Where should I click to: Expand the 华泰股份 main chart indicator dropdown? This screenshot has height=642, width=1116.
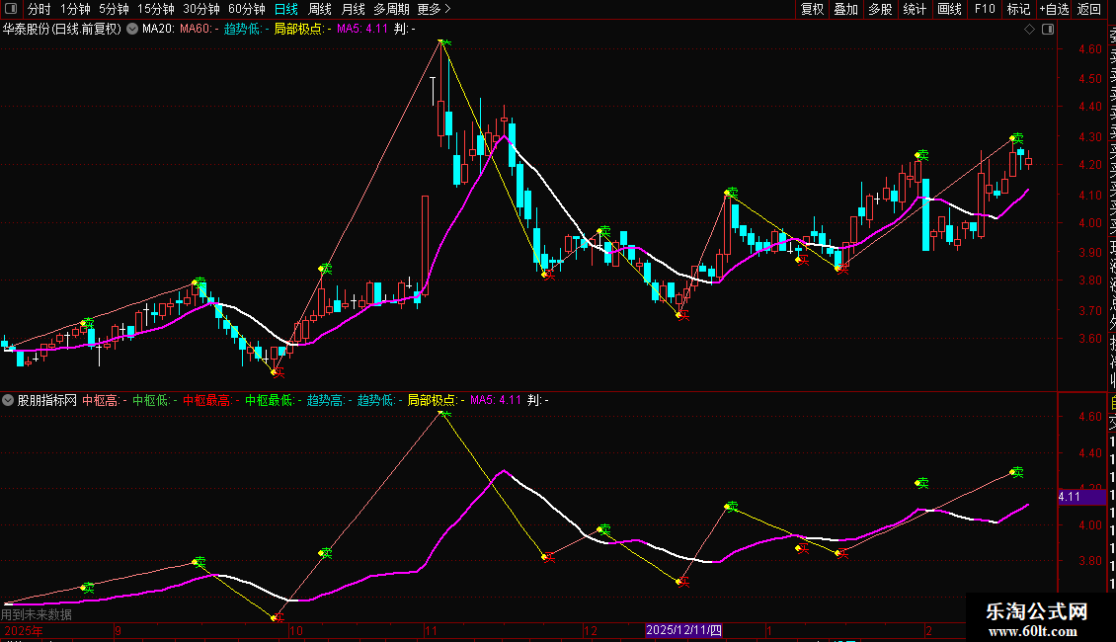click(132, 30)
